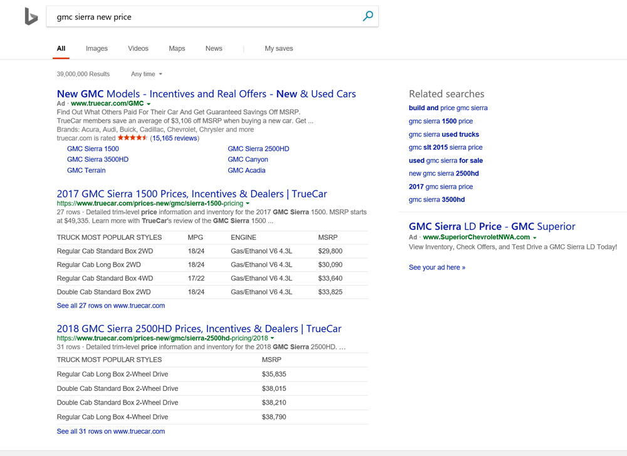Image resolution: width=627 pixels, height=456 pixels.
Task: Open the GMC Sierra 1500 sitelink
Action: [93, 148]
